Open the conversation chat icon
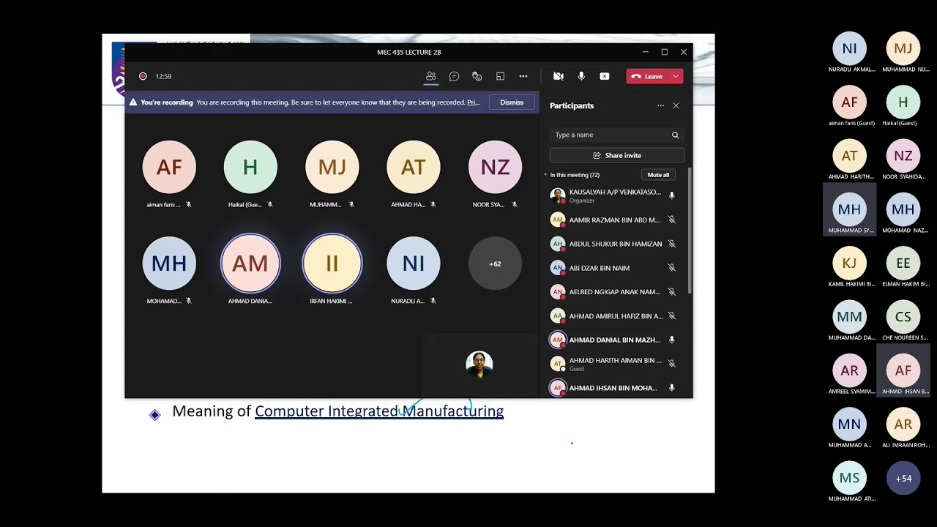 [x=454, y=76]
